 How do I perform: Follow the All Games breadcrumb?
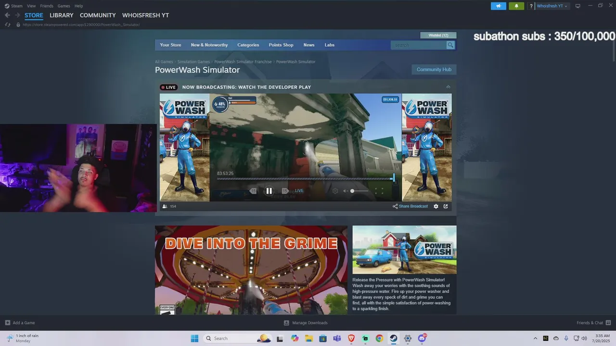(x=164, y=62)
